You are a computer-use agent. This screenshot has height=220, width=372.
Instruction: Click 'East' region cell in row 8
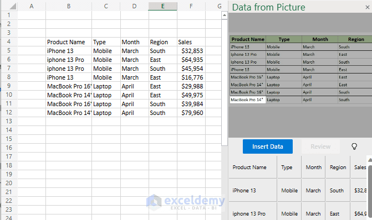(163, 77)
